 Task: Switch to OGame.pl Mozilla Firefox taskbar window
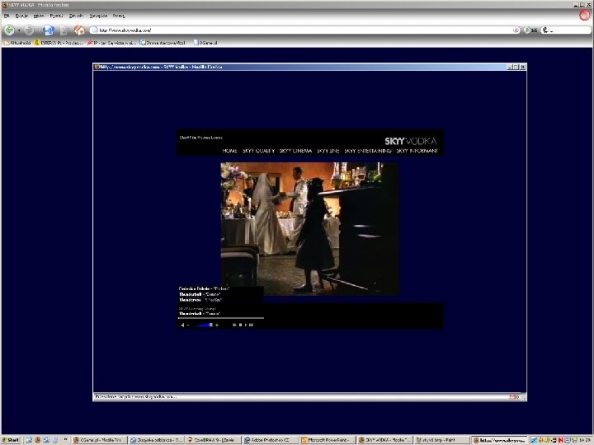[x=99, y=440]
